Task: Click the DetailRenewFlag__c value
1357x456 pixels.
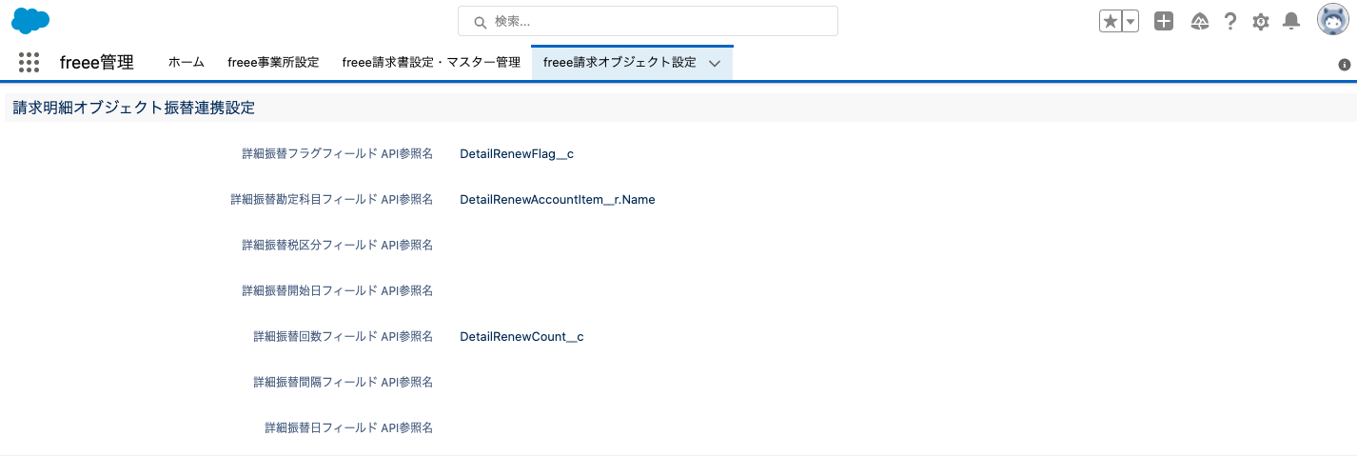Action: coord(517,153)
